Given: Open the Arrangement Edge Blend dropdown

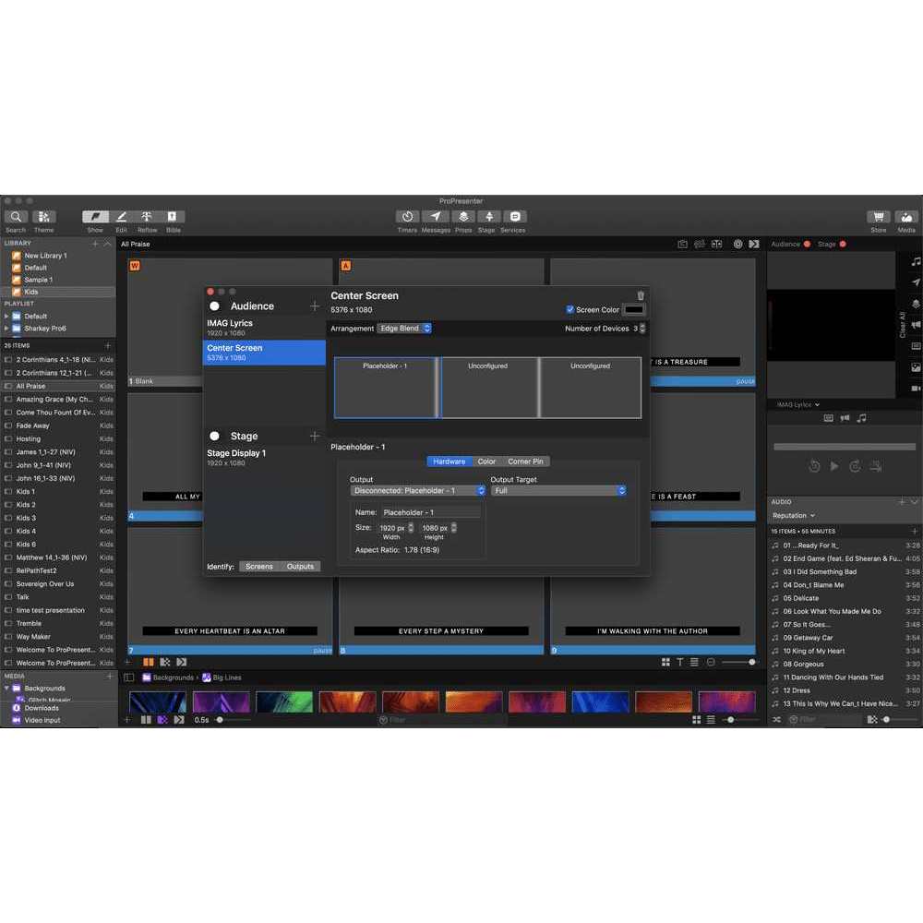Looking at the screenshot, I should pos(404,329).
